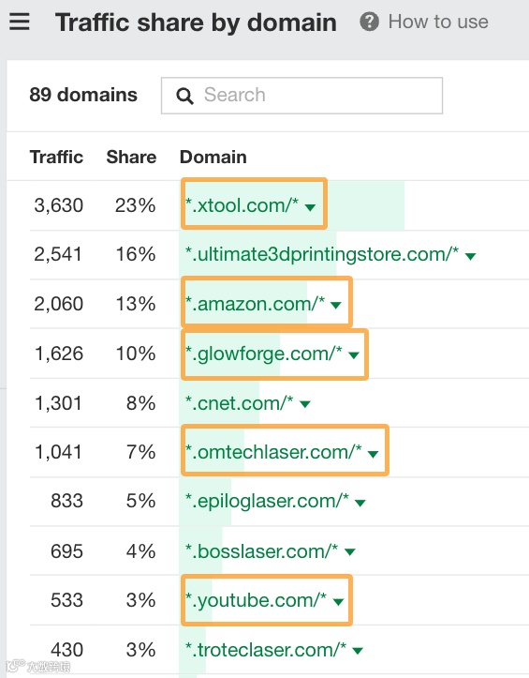
Task: Expand dropdown arrow next to ultimate3dprintingstore.com
Action: pyautogui.click(x=470, y=256)
